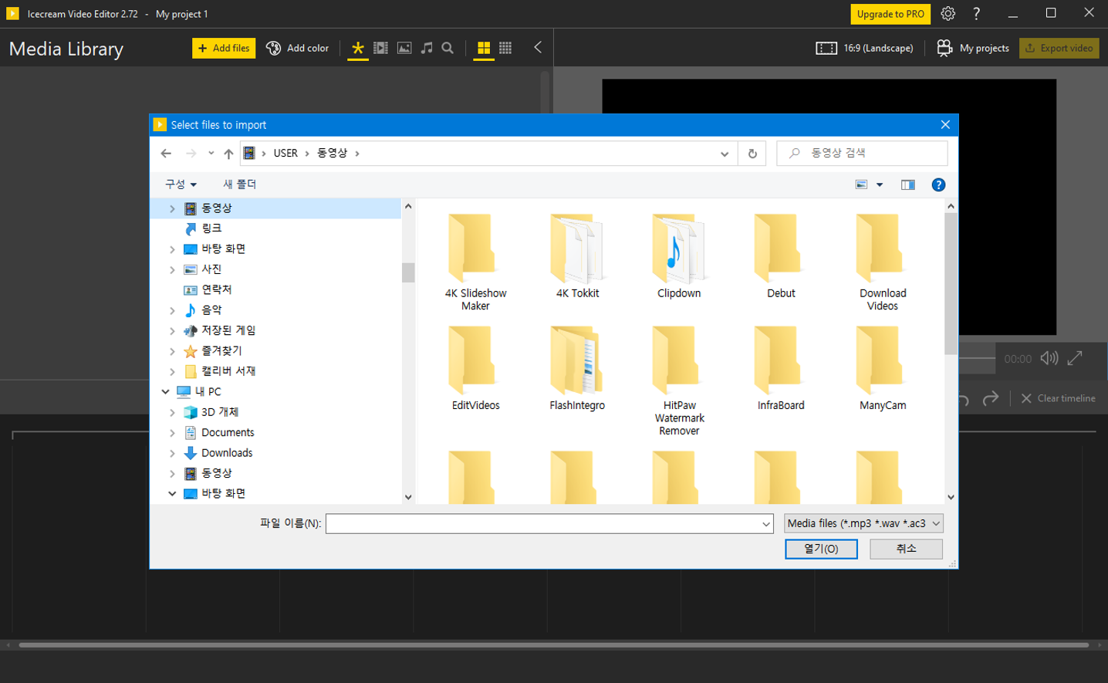Image resolution: width=1108 pixels, height=683 pixels.
Task: Select the Debut folder
Action: [x=781, y=256]
